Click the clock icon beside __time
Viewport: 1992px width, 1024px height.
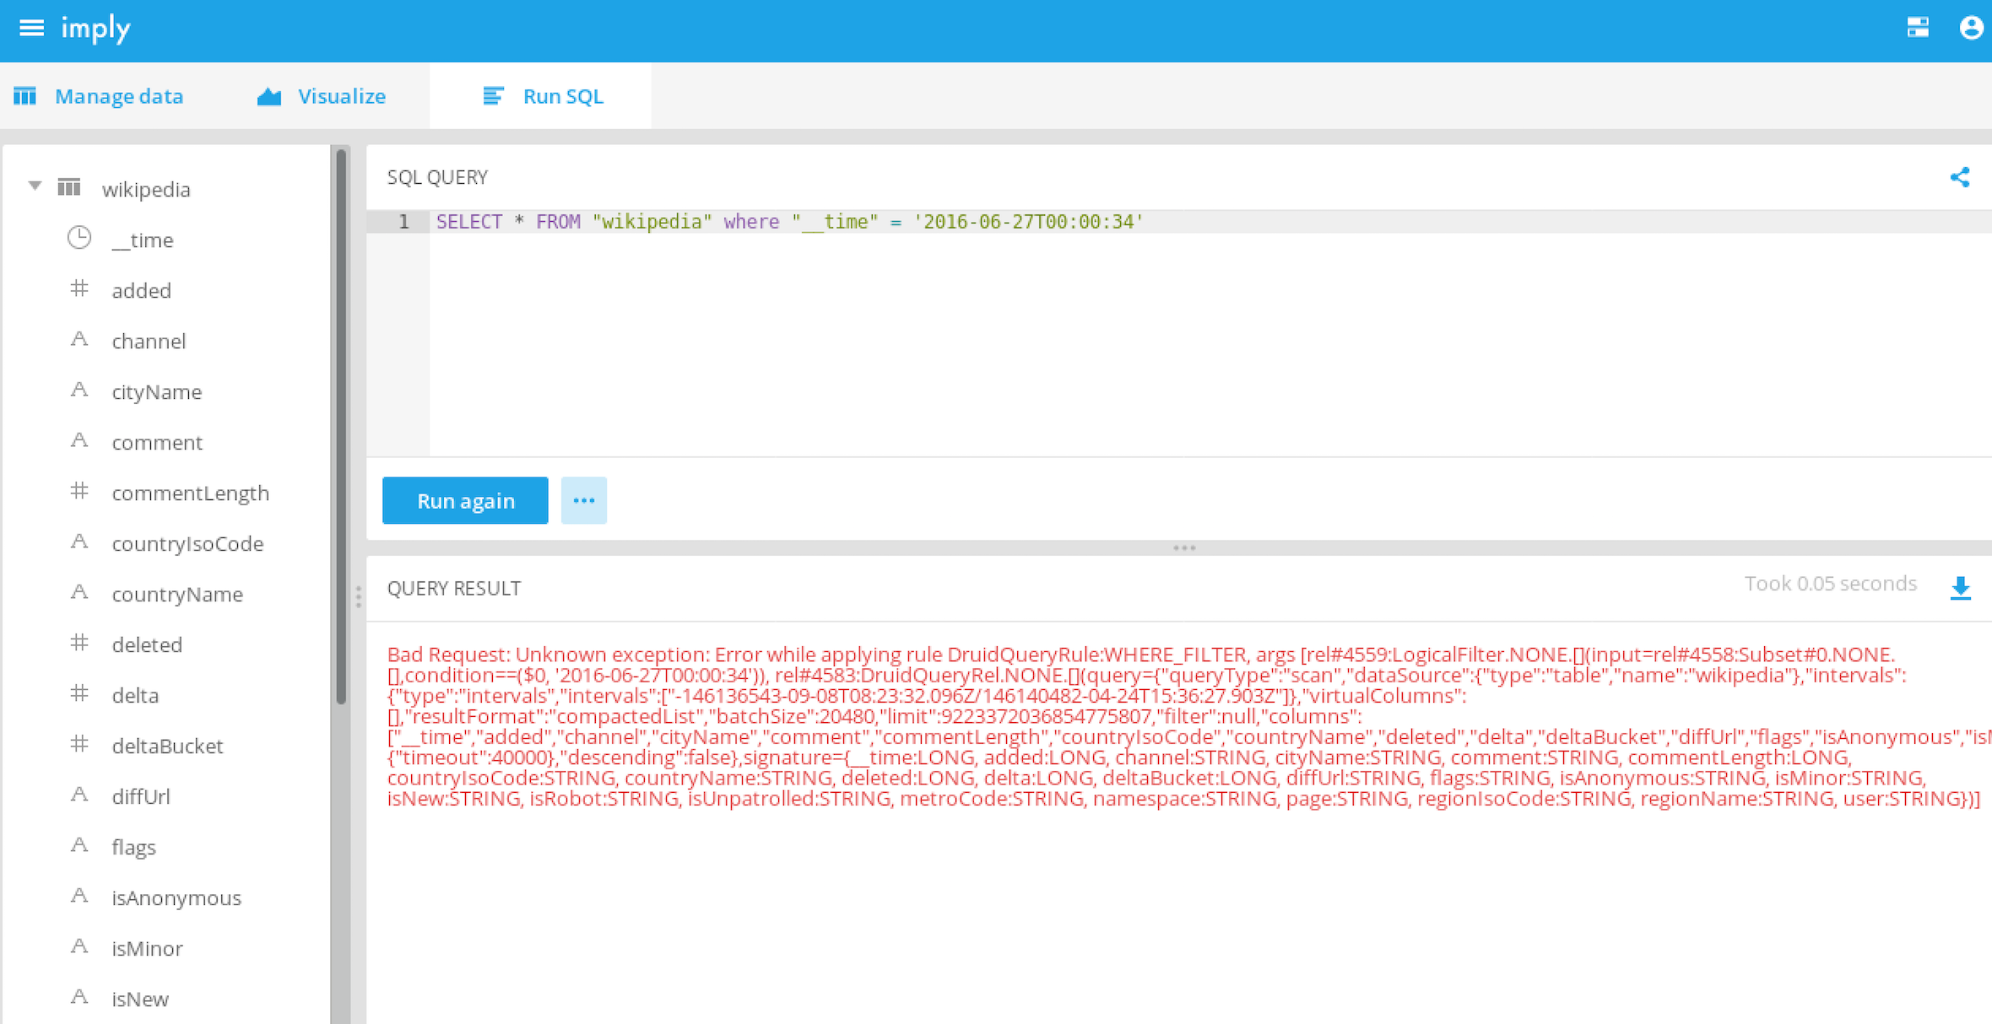pyautogui.click(x=79, y=239)
